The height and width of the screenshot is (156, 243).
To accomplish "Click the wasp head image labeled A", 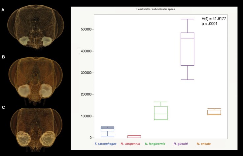I will [36, 27].
